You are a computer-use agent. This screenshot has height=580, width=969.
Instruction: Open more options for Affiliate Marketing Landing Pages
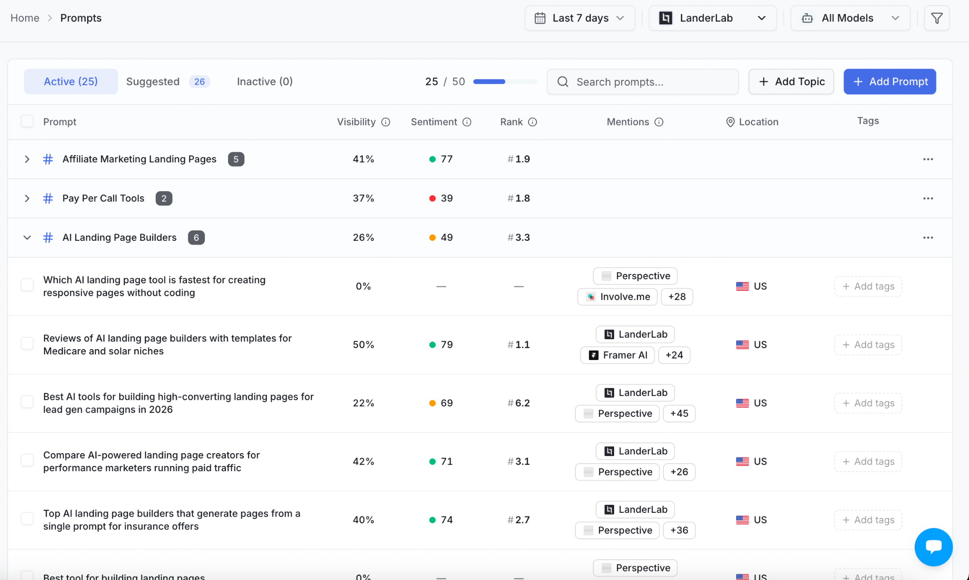(928, 159)
